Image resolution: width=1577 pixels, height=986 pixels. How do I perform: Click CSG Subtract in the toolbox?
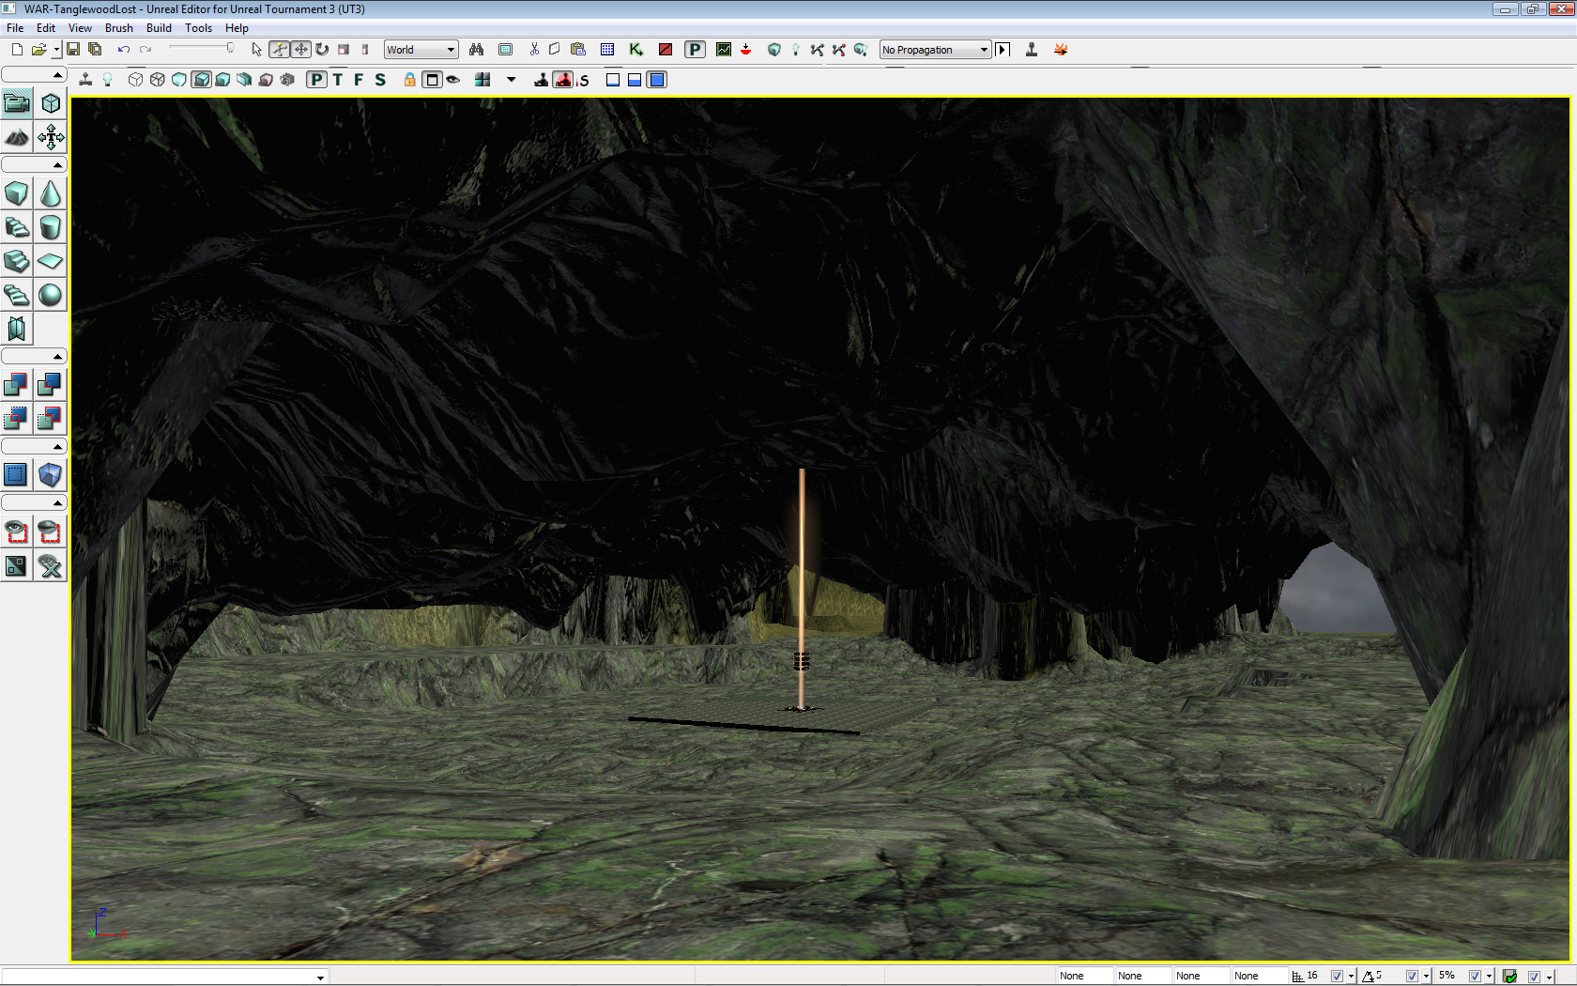51,384
